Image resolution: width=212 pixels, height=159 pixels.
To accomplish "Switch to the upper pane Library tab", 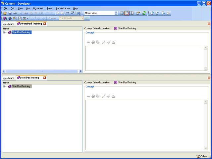I will pyautogui.click(x=9, y=24).
